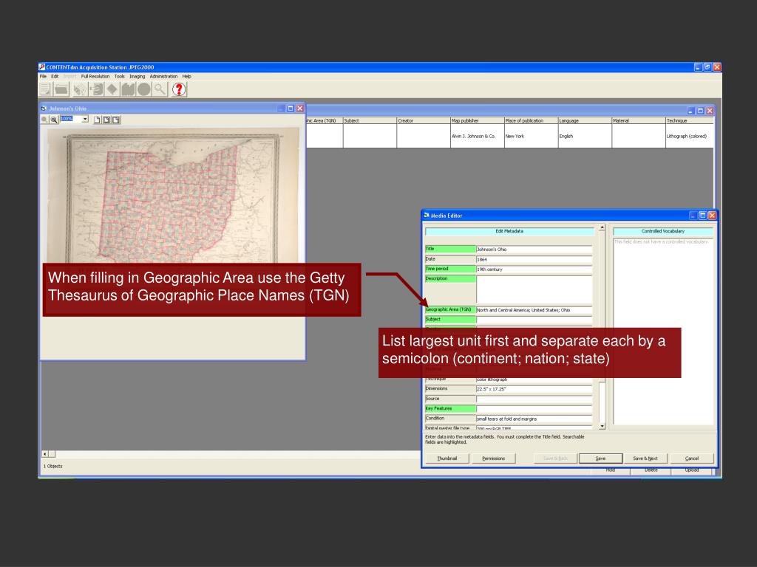Open the Edit menu
Image resolution: width=757 pixels, height=567 pixels.
point(55,76)
